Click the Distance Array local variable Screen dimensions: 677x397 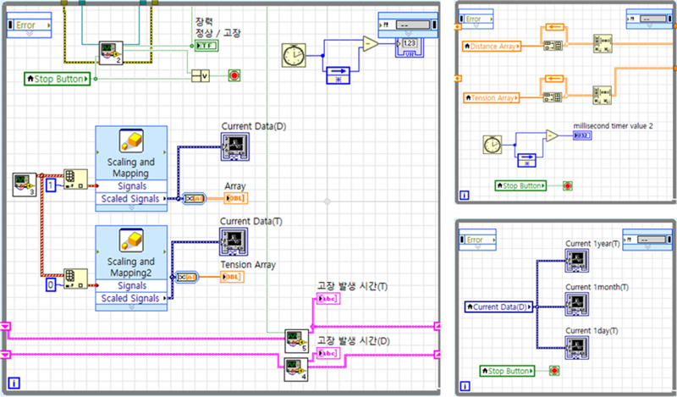tap(491, 46)
